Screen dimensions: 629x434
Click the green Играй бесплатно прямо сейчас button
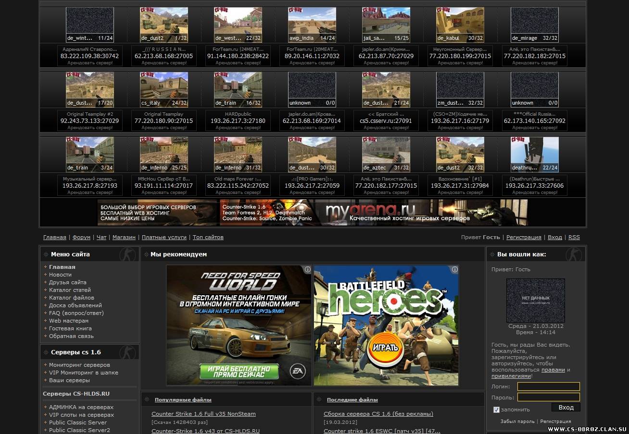(x=239, y=371)
